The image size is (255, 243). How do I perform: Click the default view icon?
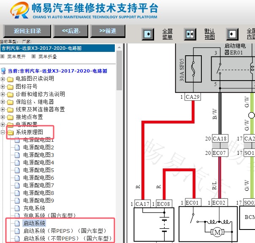click(190, 34)
